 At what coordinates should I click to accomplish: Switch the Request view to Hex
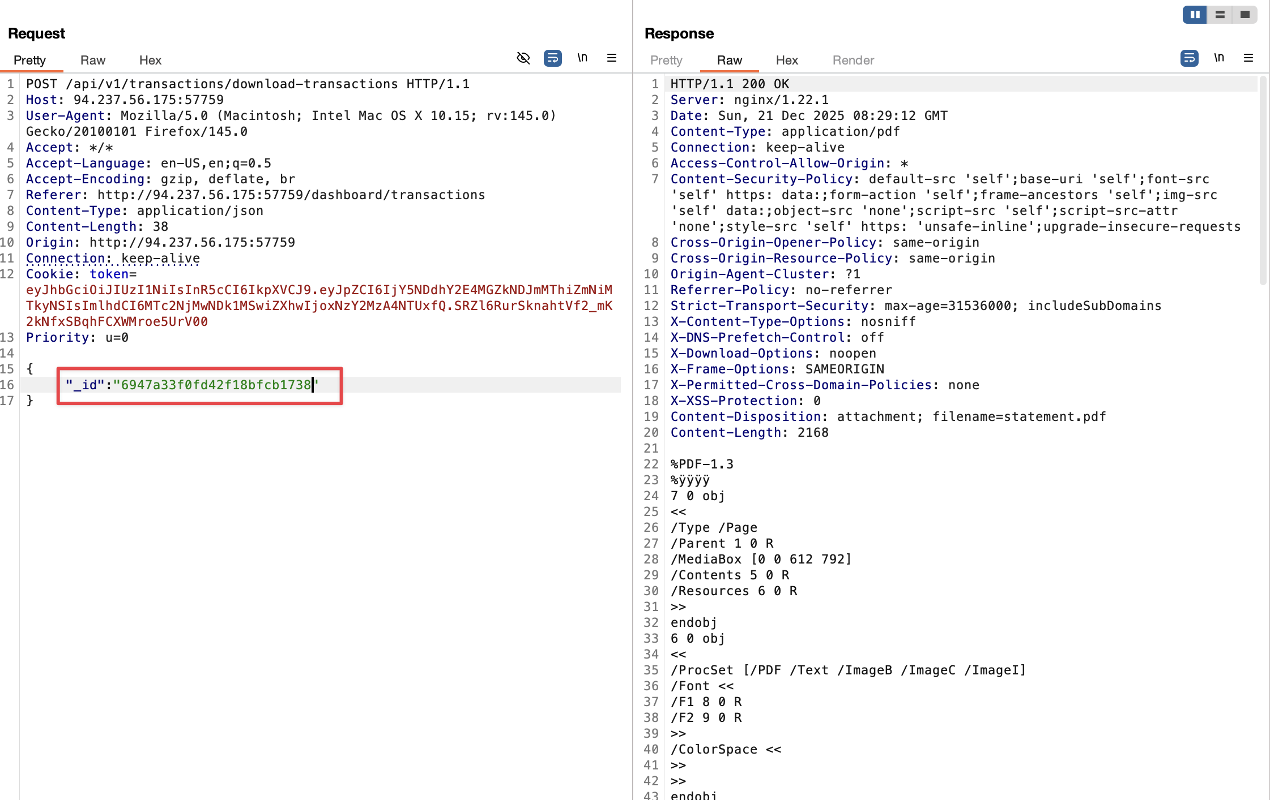click(150, 60)
